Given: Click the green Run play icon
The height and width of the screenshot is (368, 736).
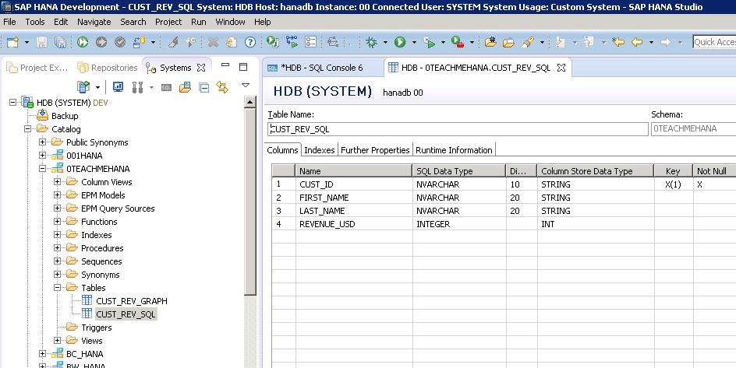Looking at the screenshot, I should (400, 42).
